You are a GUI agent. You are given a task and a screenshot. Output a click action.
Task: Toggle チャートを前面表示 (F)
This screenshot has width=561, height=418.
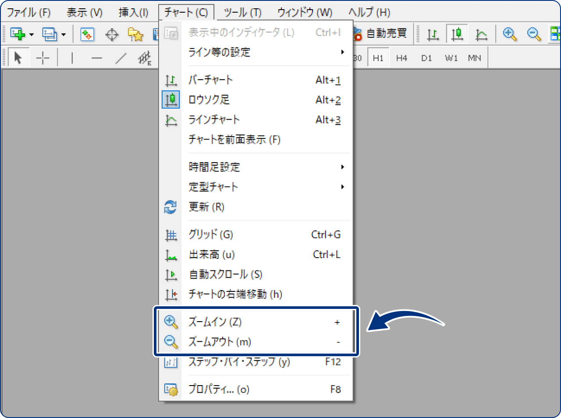(x=256, y=140)
